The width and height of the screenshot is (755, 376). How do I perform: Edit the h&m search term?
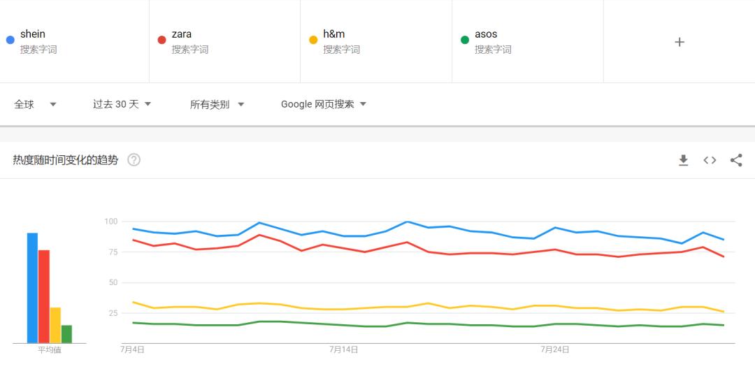pyautogui.click(x=334, y=34)
